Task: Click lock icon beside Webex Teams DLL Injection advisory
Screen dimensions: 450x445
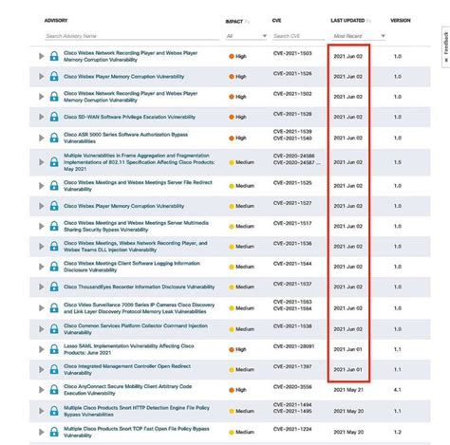Action: tap(54, 247)
